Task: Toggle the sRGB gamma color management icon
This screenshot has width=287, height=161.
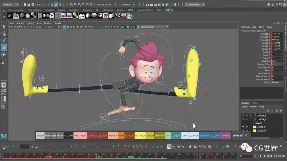Action: (x=138, y=27)
